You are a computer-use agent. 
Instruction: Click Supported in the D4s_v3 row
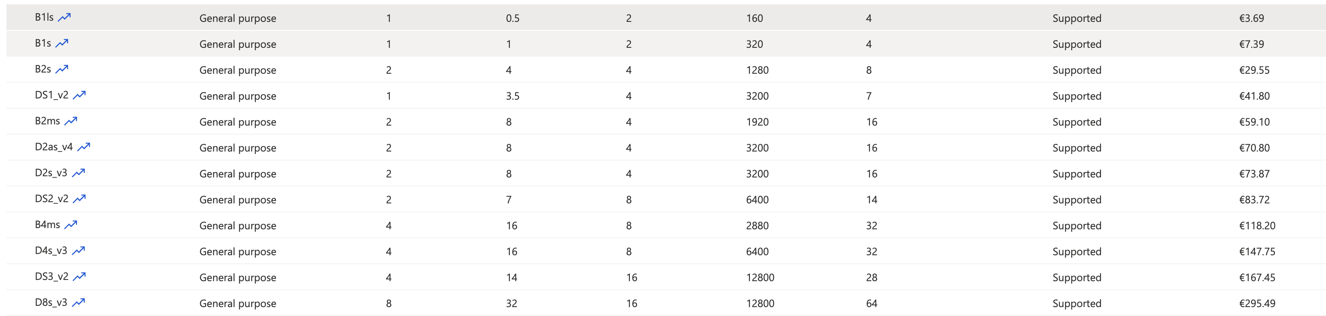[x=1076, y=252]
